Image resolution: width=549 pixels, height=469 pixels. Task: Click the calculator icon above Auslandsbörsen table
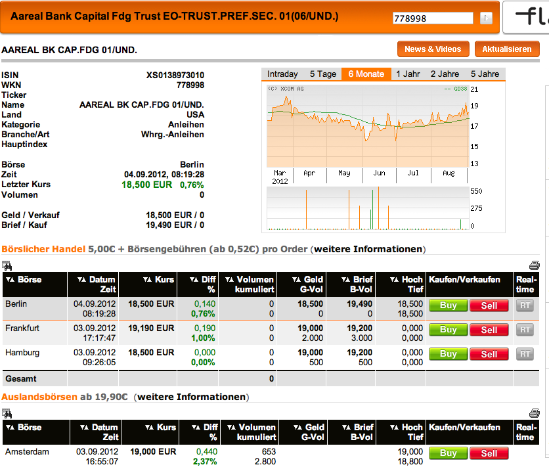7,413
